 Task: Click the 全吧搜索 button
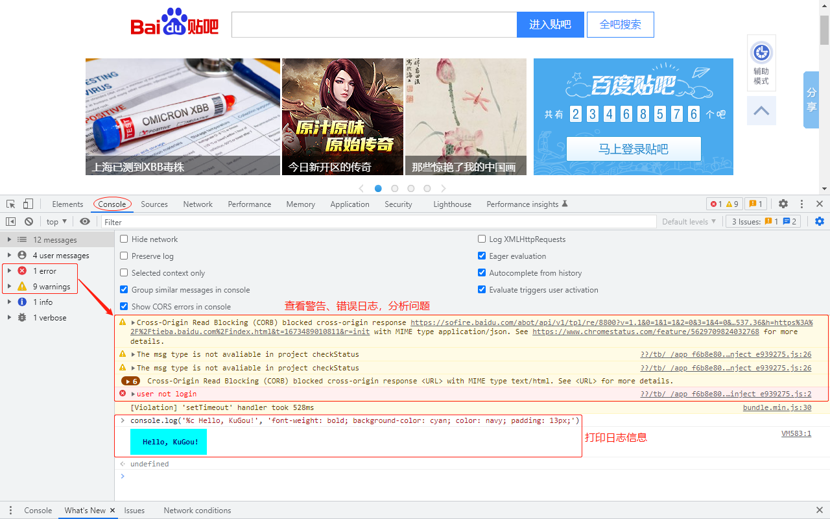621,25
